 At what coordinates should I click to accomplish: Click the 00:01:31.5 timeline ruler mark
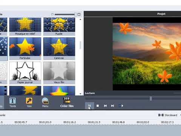tap(94, 122)
